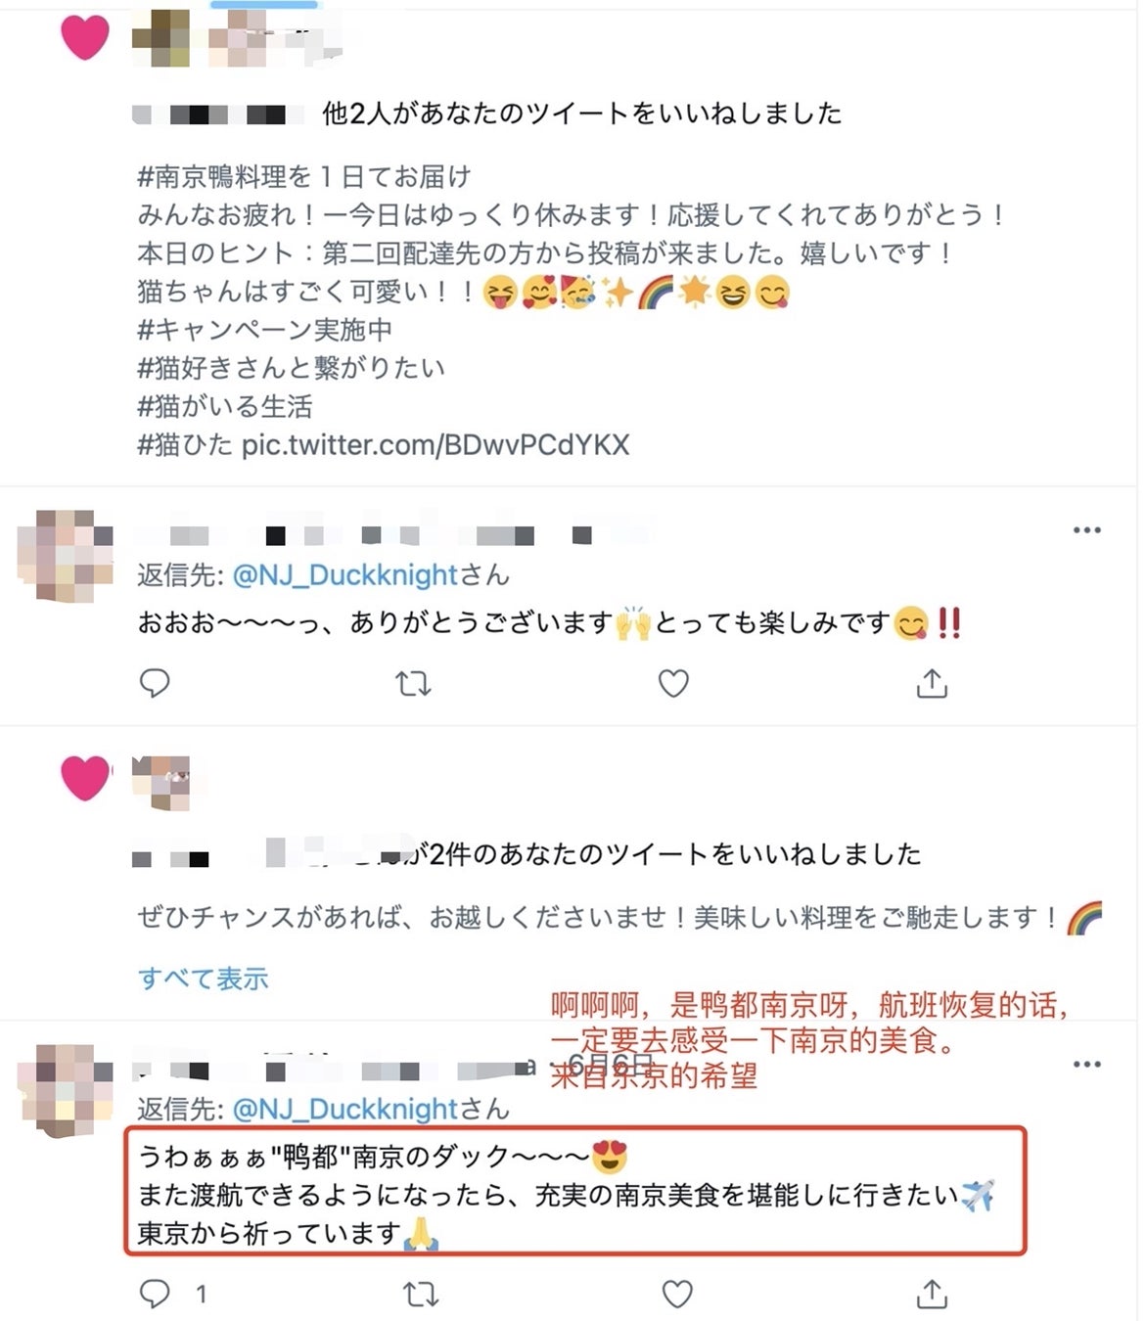The image size is (1145, 1321).
Task: Click hashtag #キャンペーン実施中
Action: (265, 330)
